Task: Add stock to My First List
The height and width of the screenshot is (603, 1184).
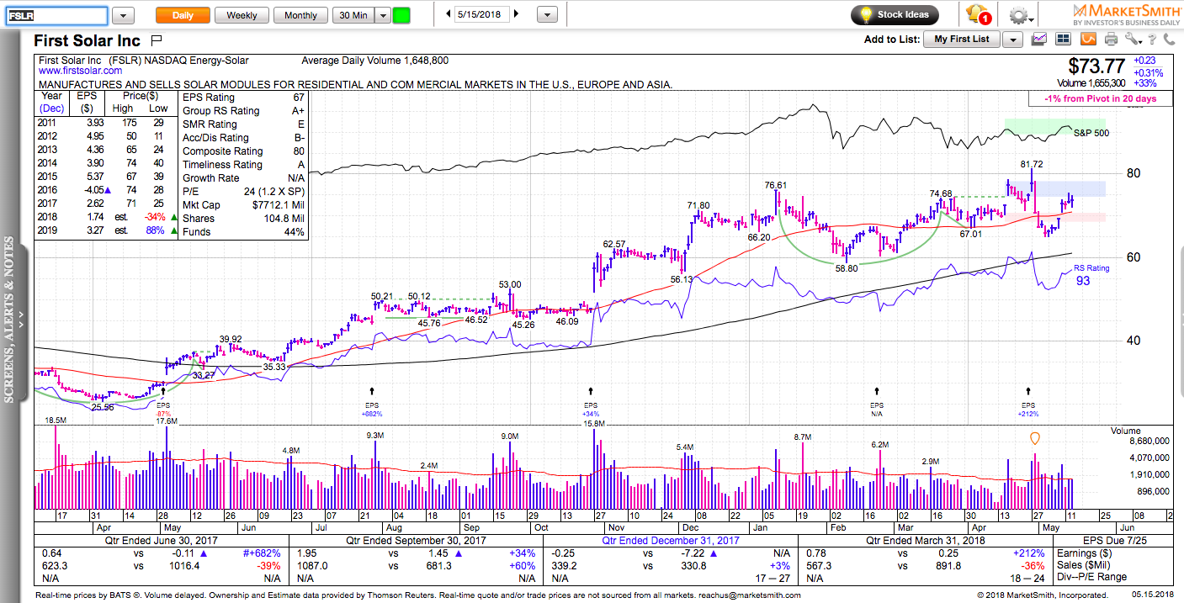Action: click(962, 39)
